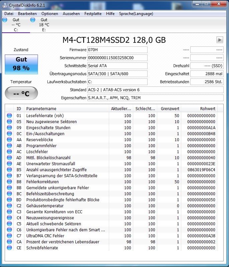Click the Eingeschaltet value 2888 mal

[207, 74]
